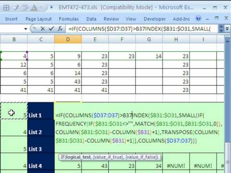Open the Page Layout ribbon tab
The width and height of the screenshot is (231, 173).
tap(38, 19)
